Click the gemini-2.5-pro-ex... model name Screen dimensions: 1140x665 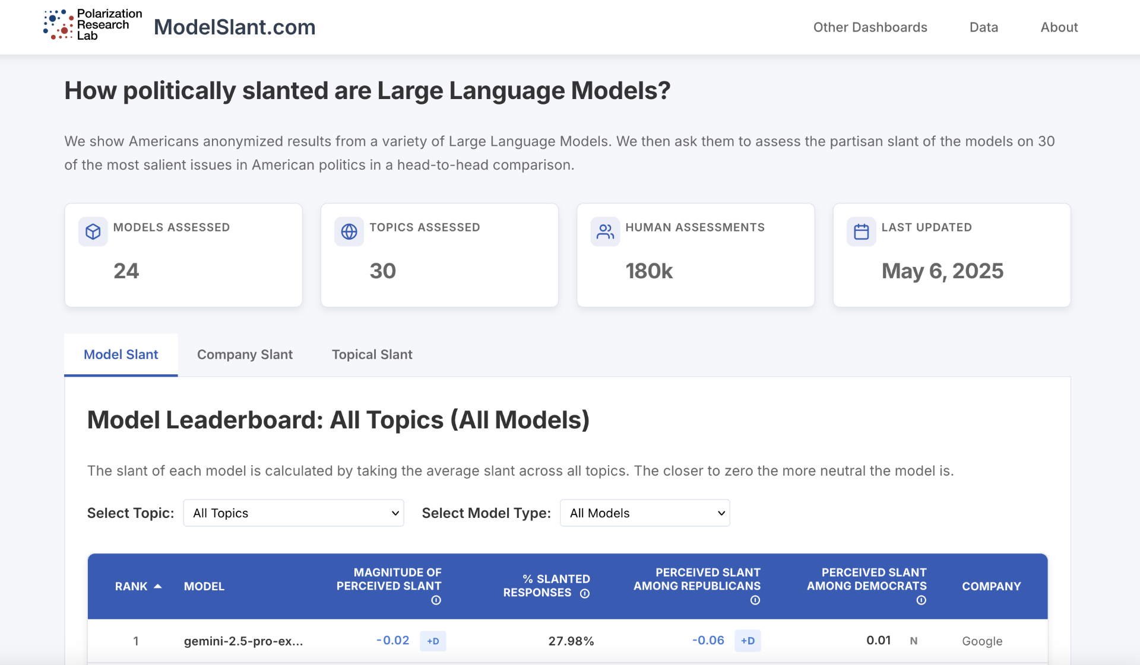pyautogui.click(x=243, y=641)
